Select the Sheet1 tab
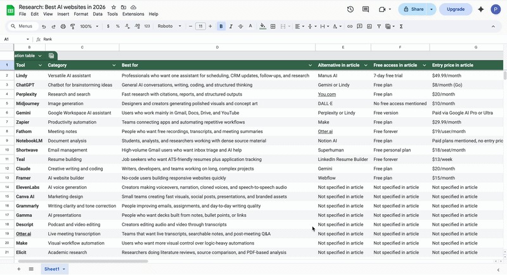 click(55, 269)
